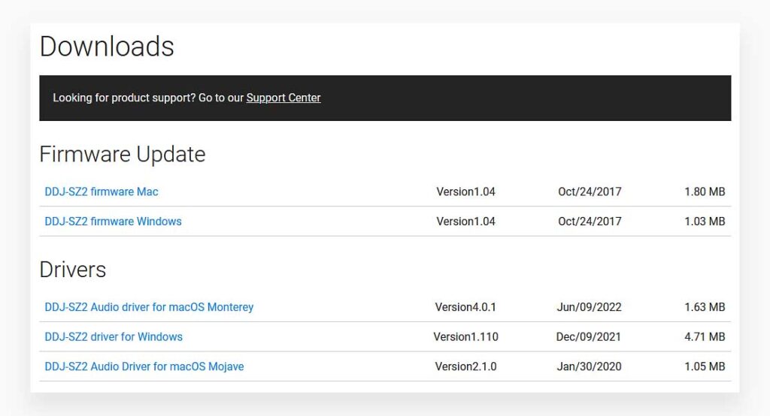This screenshot has width=770, height=416.
Task: Open the Support Center link
Action: point(283,98)
